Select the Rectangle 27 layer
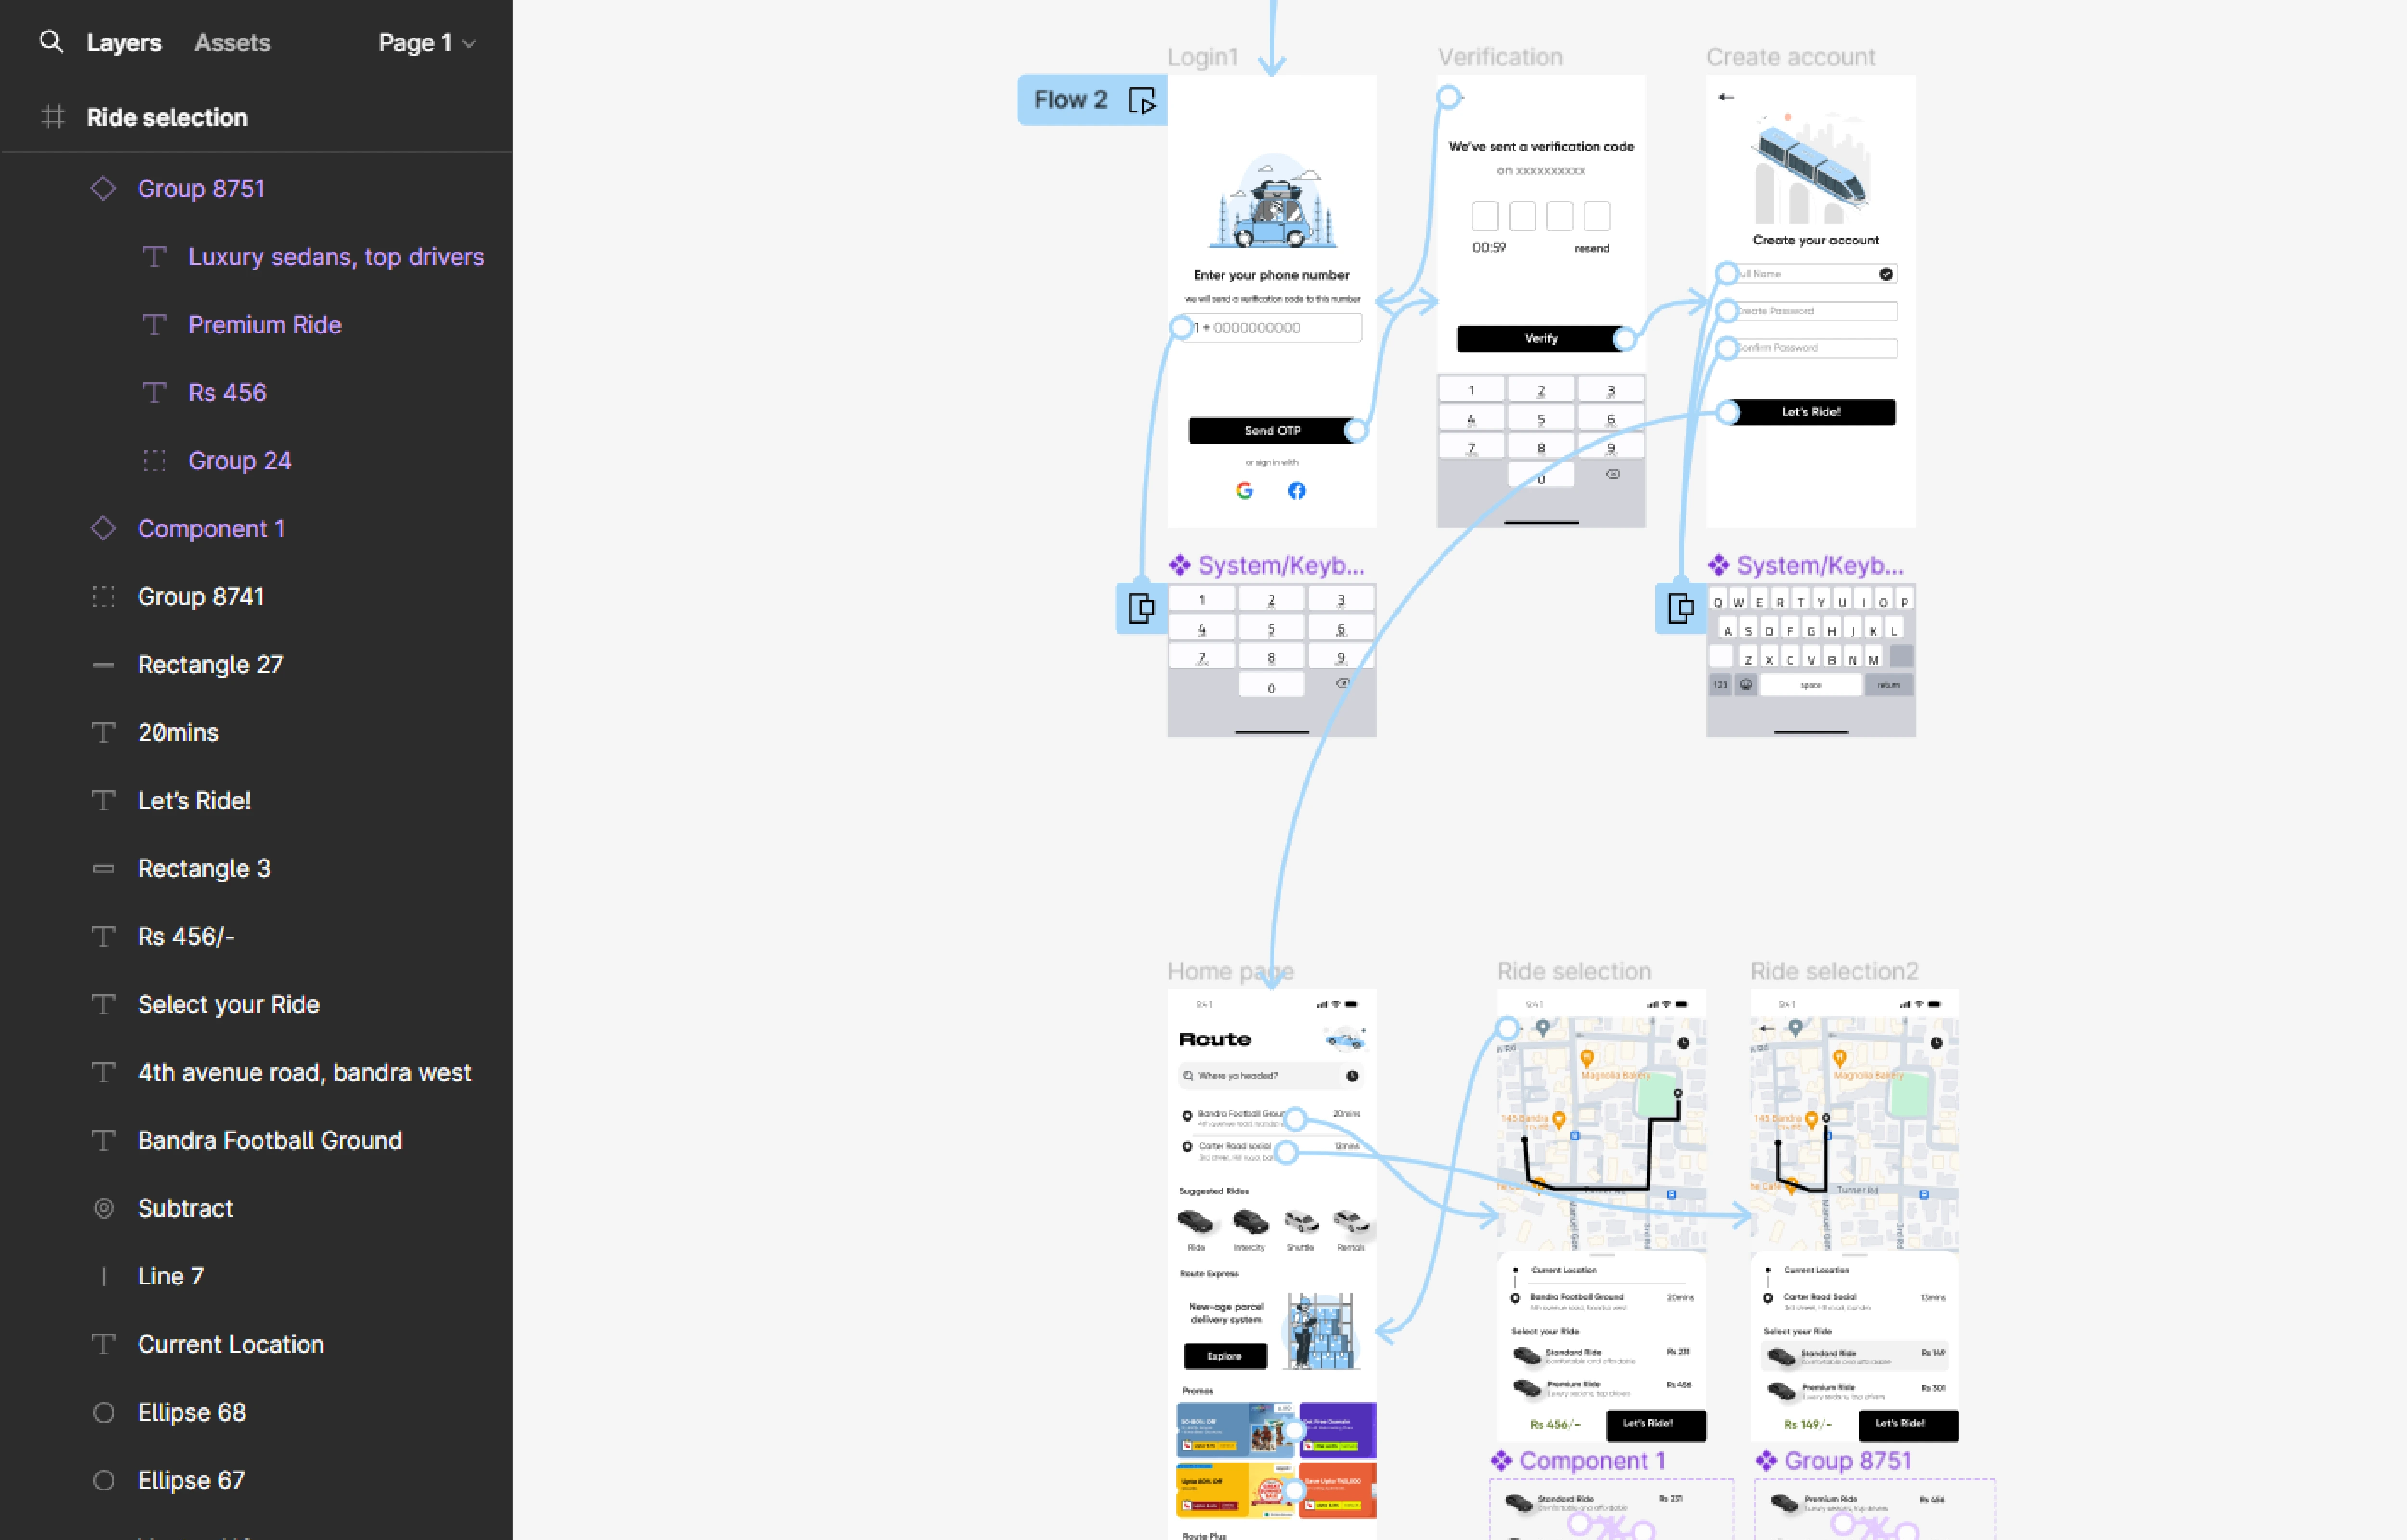2407x1540 pixels. (x=210, y=664)
